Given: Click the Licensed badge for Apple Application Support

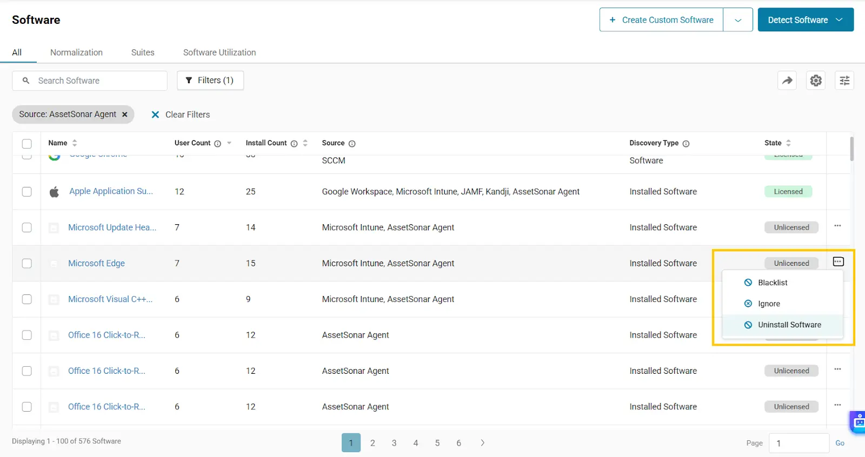Looking at the screenshot, I should click(x=788, y=192).
